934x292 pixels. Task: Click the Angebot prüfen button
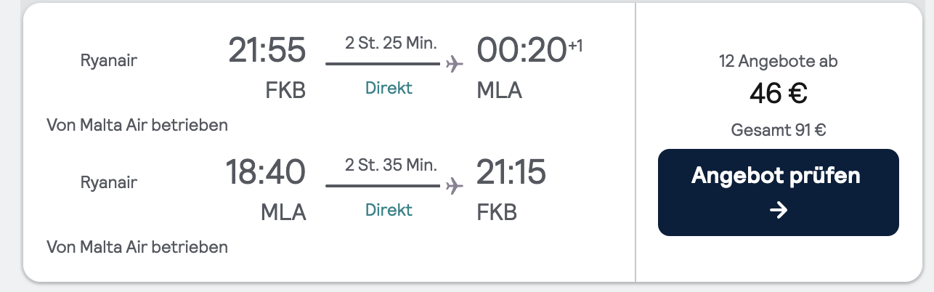pos(778,192)
